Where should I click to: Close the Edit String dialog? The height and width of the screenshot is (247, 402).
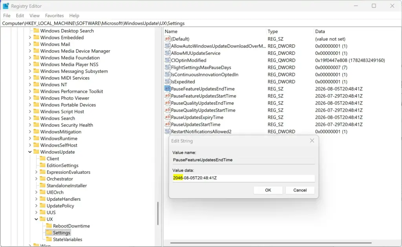click(x=312, y=140)
